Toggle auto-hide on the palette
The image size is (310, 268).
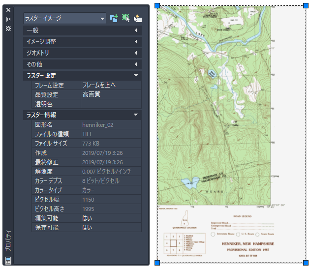8,19
